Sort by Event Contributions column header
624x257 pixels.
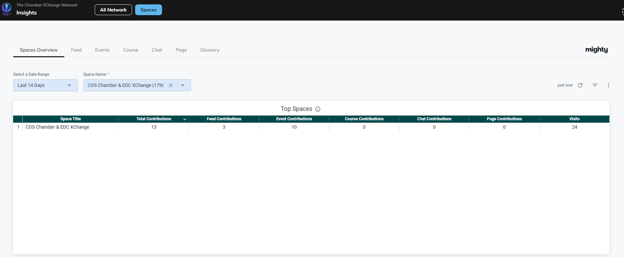[x=294, y=119]
